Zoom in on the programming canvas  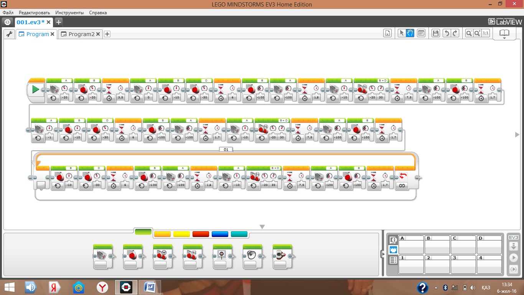[477, 33]
